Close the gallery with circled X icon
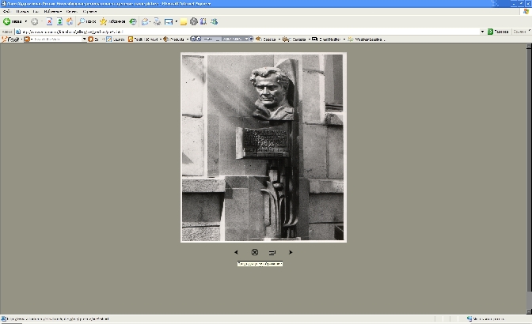 255,252
